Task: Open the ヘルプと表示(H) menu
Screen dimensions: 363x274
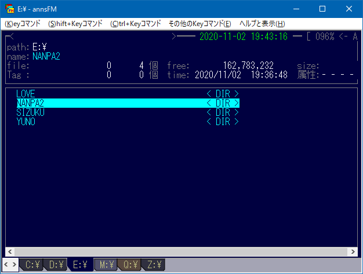Action: [262, 24]
